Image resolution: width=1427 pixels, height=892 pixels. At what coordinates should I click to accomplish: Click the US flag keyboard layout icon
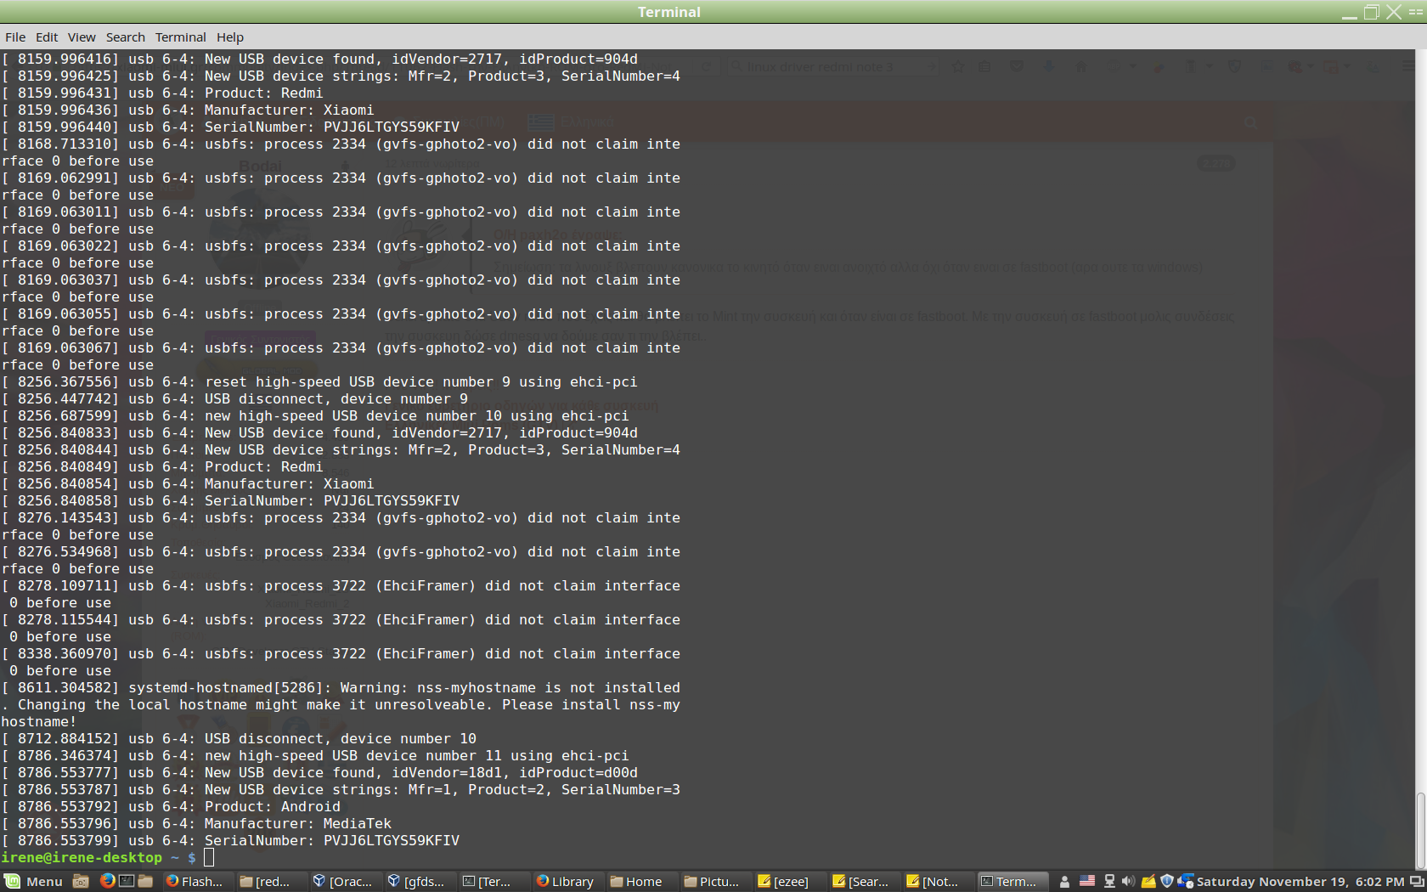point(1086,881)
